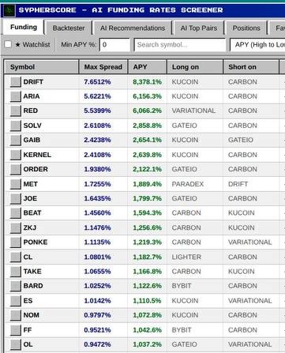Click PARADEX in the MET row
The width and height of the screenshot is (285, 353).
click(188, 184)
